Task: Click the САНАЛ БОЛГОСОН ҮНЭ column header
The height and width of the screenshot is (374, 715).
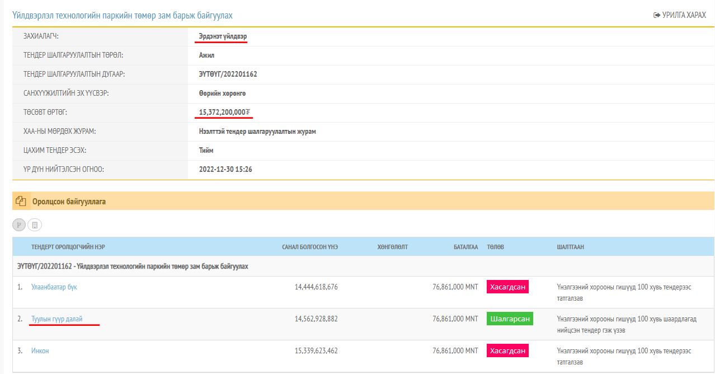Action: [x=310, y=247]
